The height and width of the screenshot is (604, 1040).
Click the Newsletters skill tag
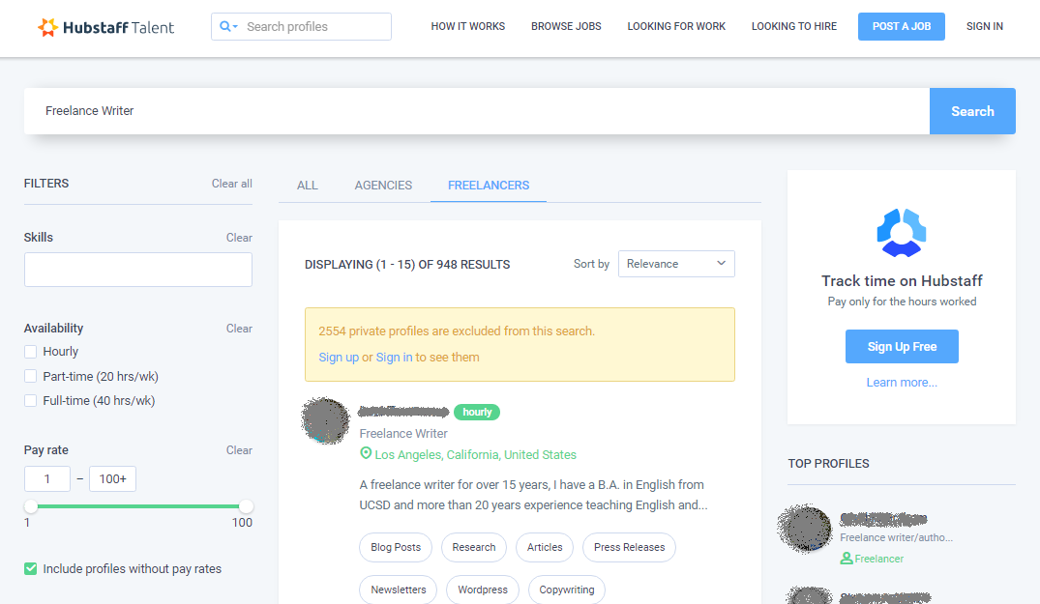coord(398,590)
